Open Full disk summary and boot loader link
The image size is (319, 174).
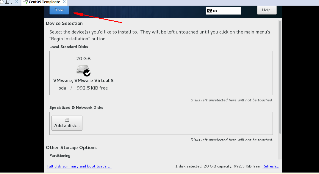[x=79, y=166]
